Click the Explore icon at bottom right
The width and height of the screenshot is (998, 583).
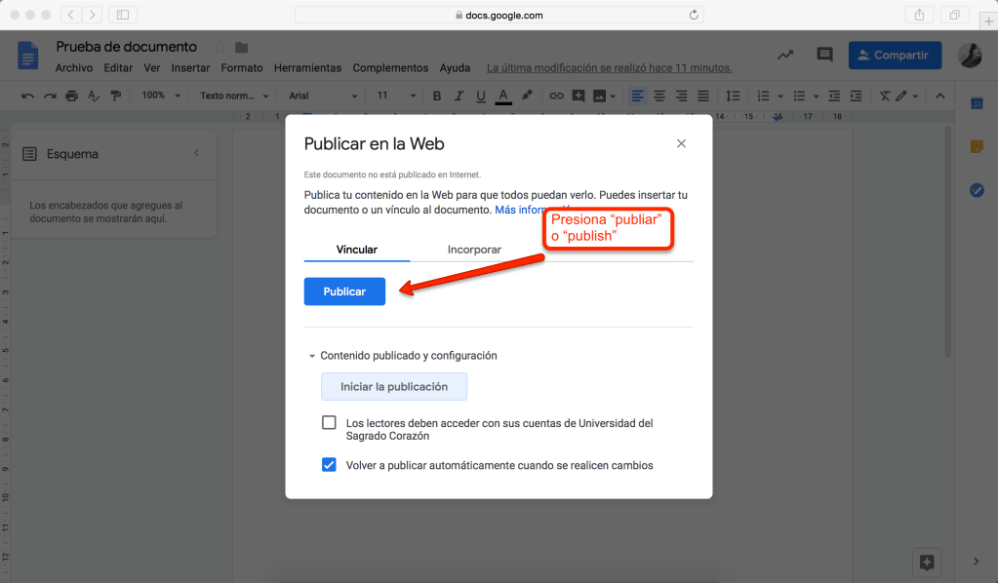(x=927, y=562)
